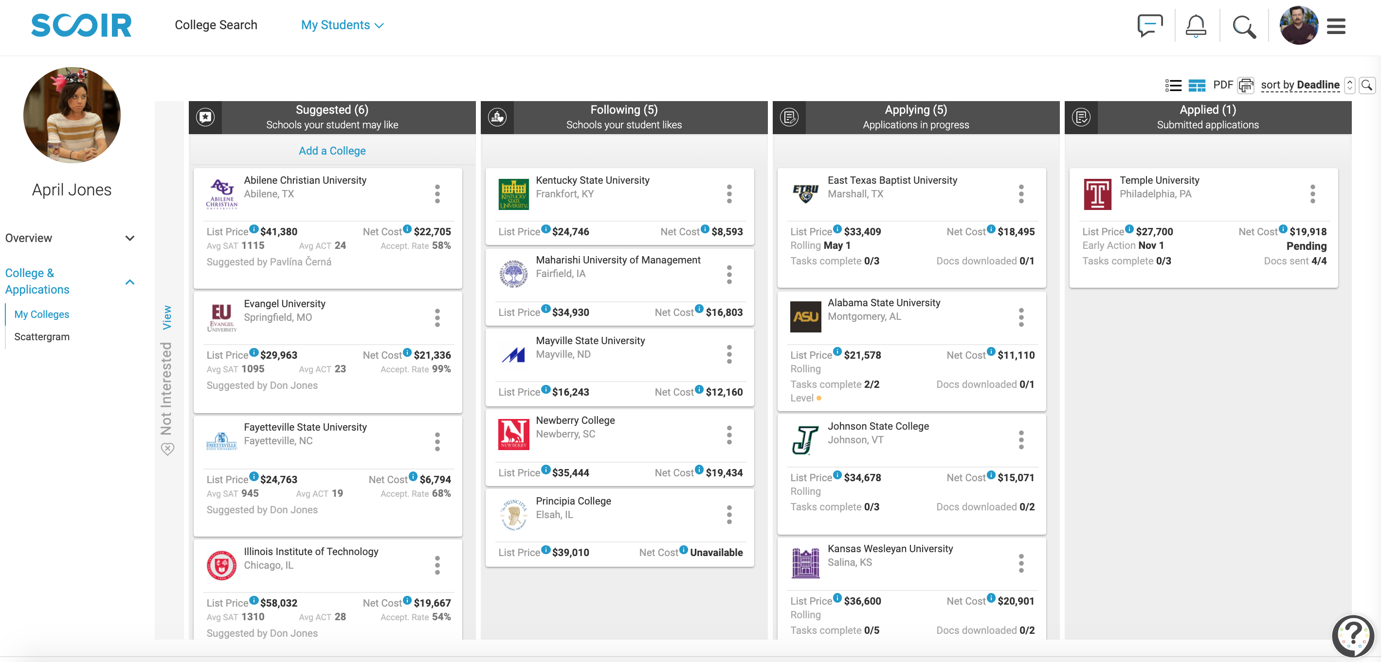1381x662 pixels.
Task: Open College Search
Action: [216, 25]
